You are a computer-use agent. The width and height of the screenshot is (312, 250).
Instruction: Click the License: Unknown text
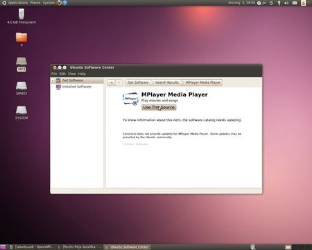click(136, 144)
